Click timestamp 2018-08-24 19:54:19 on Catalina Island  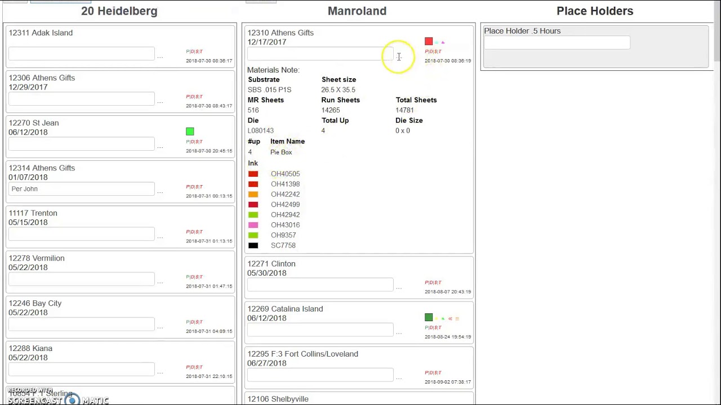pyautogui.click(x=448, y=337)
